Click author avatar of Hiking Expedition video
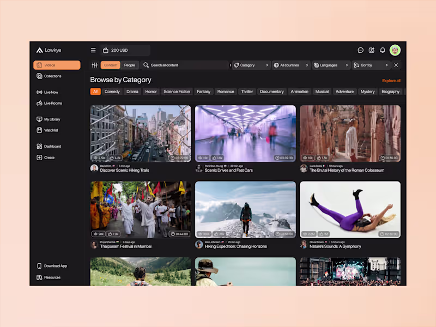 199,244
